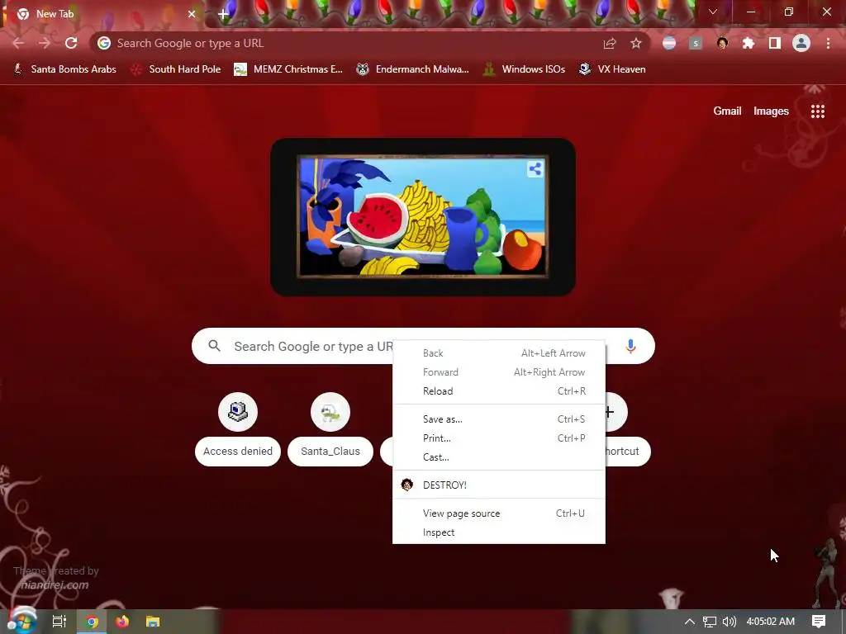Open the VX Heaven bookmark

coord(612,69)
